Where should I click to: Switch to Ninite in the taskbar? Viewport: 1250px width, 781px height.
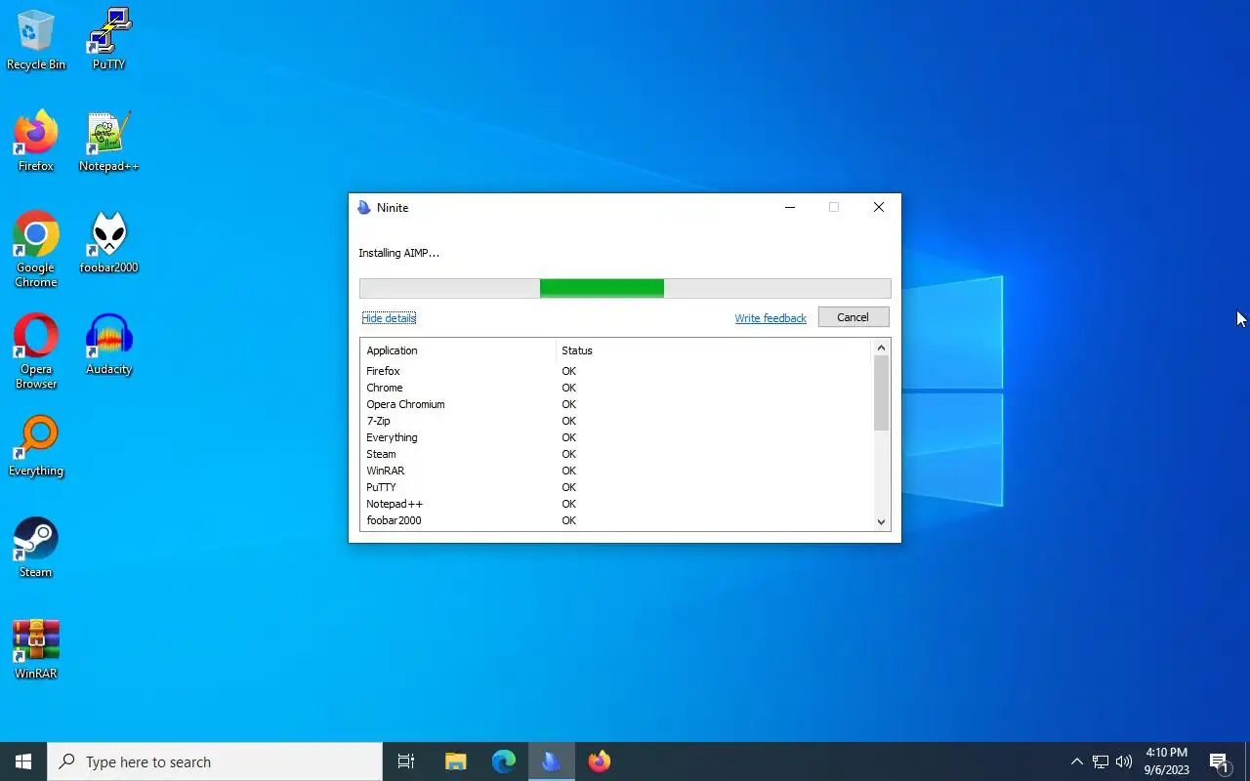pos(551,761)
